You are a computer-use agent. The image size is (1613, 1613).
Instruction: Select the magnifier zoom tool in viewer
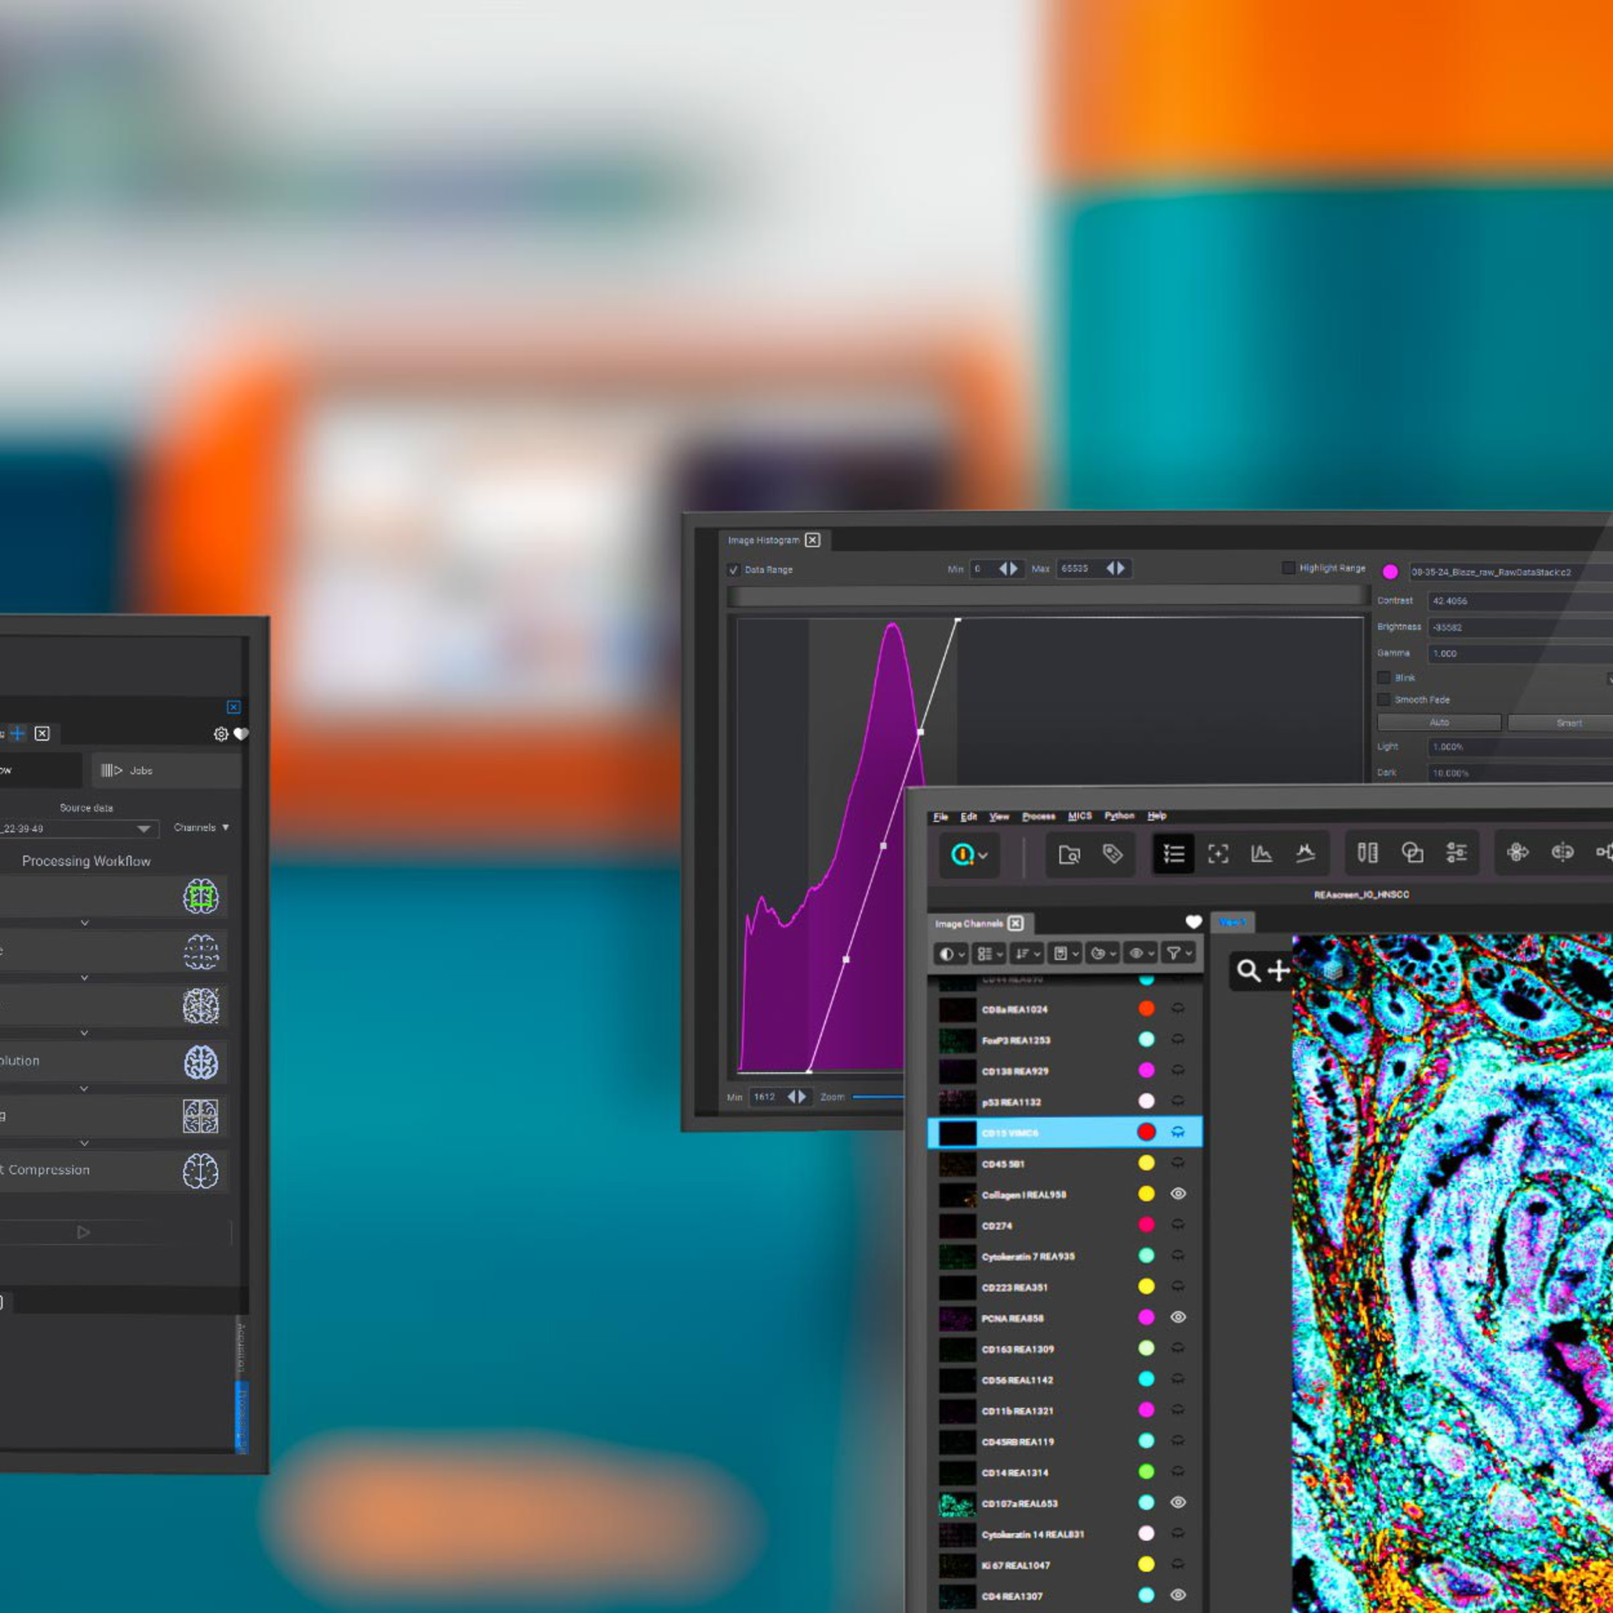click(x=1248, y=971)
